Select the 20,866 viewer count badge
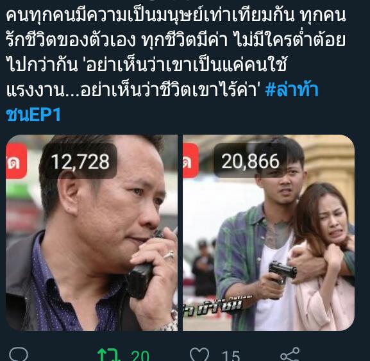370x361 pixels. [x=250, y=161]
